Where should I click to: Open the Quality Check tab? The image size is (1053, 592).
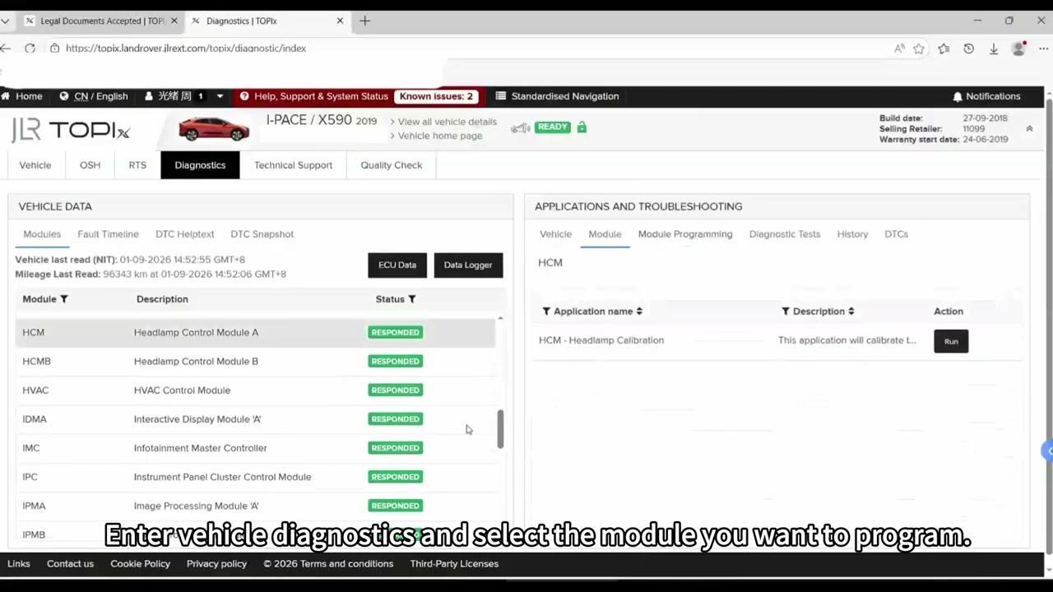tap(392, 165)
